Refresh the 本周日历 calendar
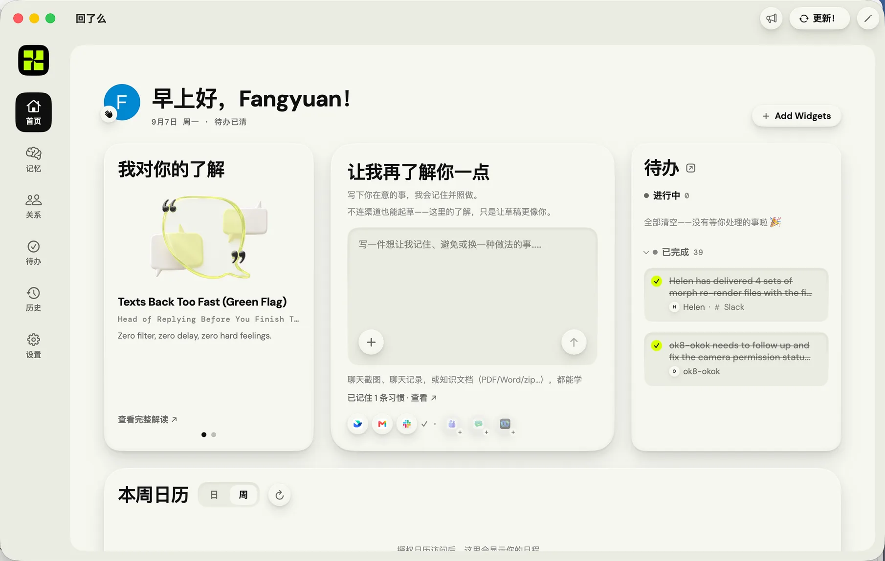This screenshot has height=561, width=885. coord(280,495)
